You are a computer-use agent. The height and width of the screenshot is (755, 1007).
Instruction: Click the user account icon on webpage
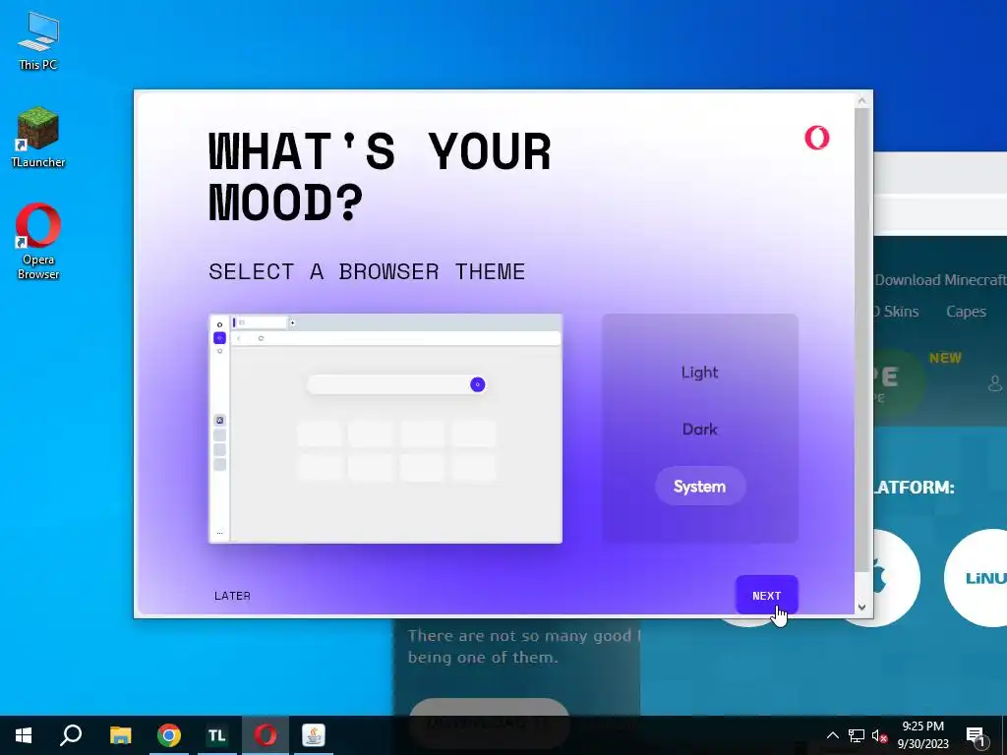point(995,383)
